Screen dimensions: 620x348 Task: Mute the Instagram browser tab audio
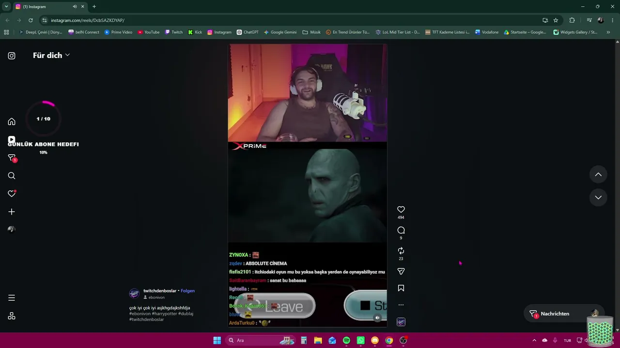(75, 7)
